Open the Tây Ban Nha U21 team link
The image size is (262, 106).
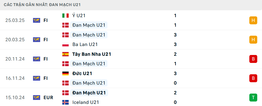point(92,54)
